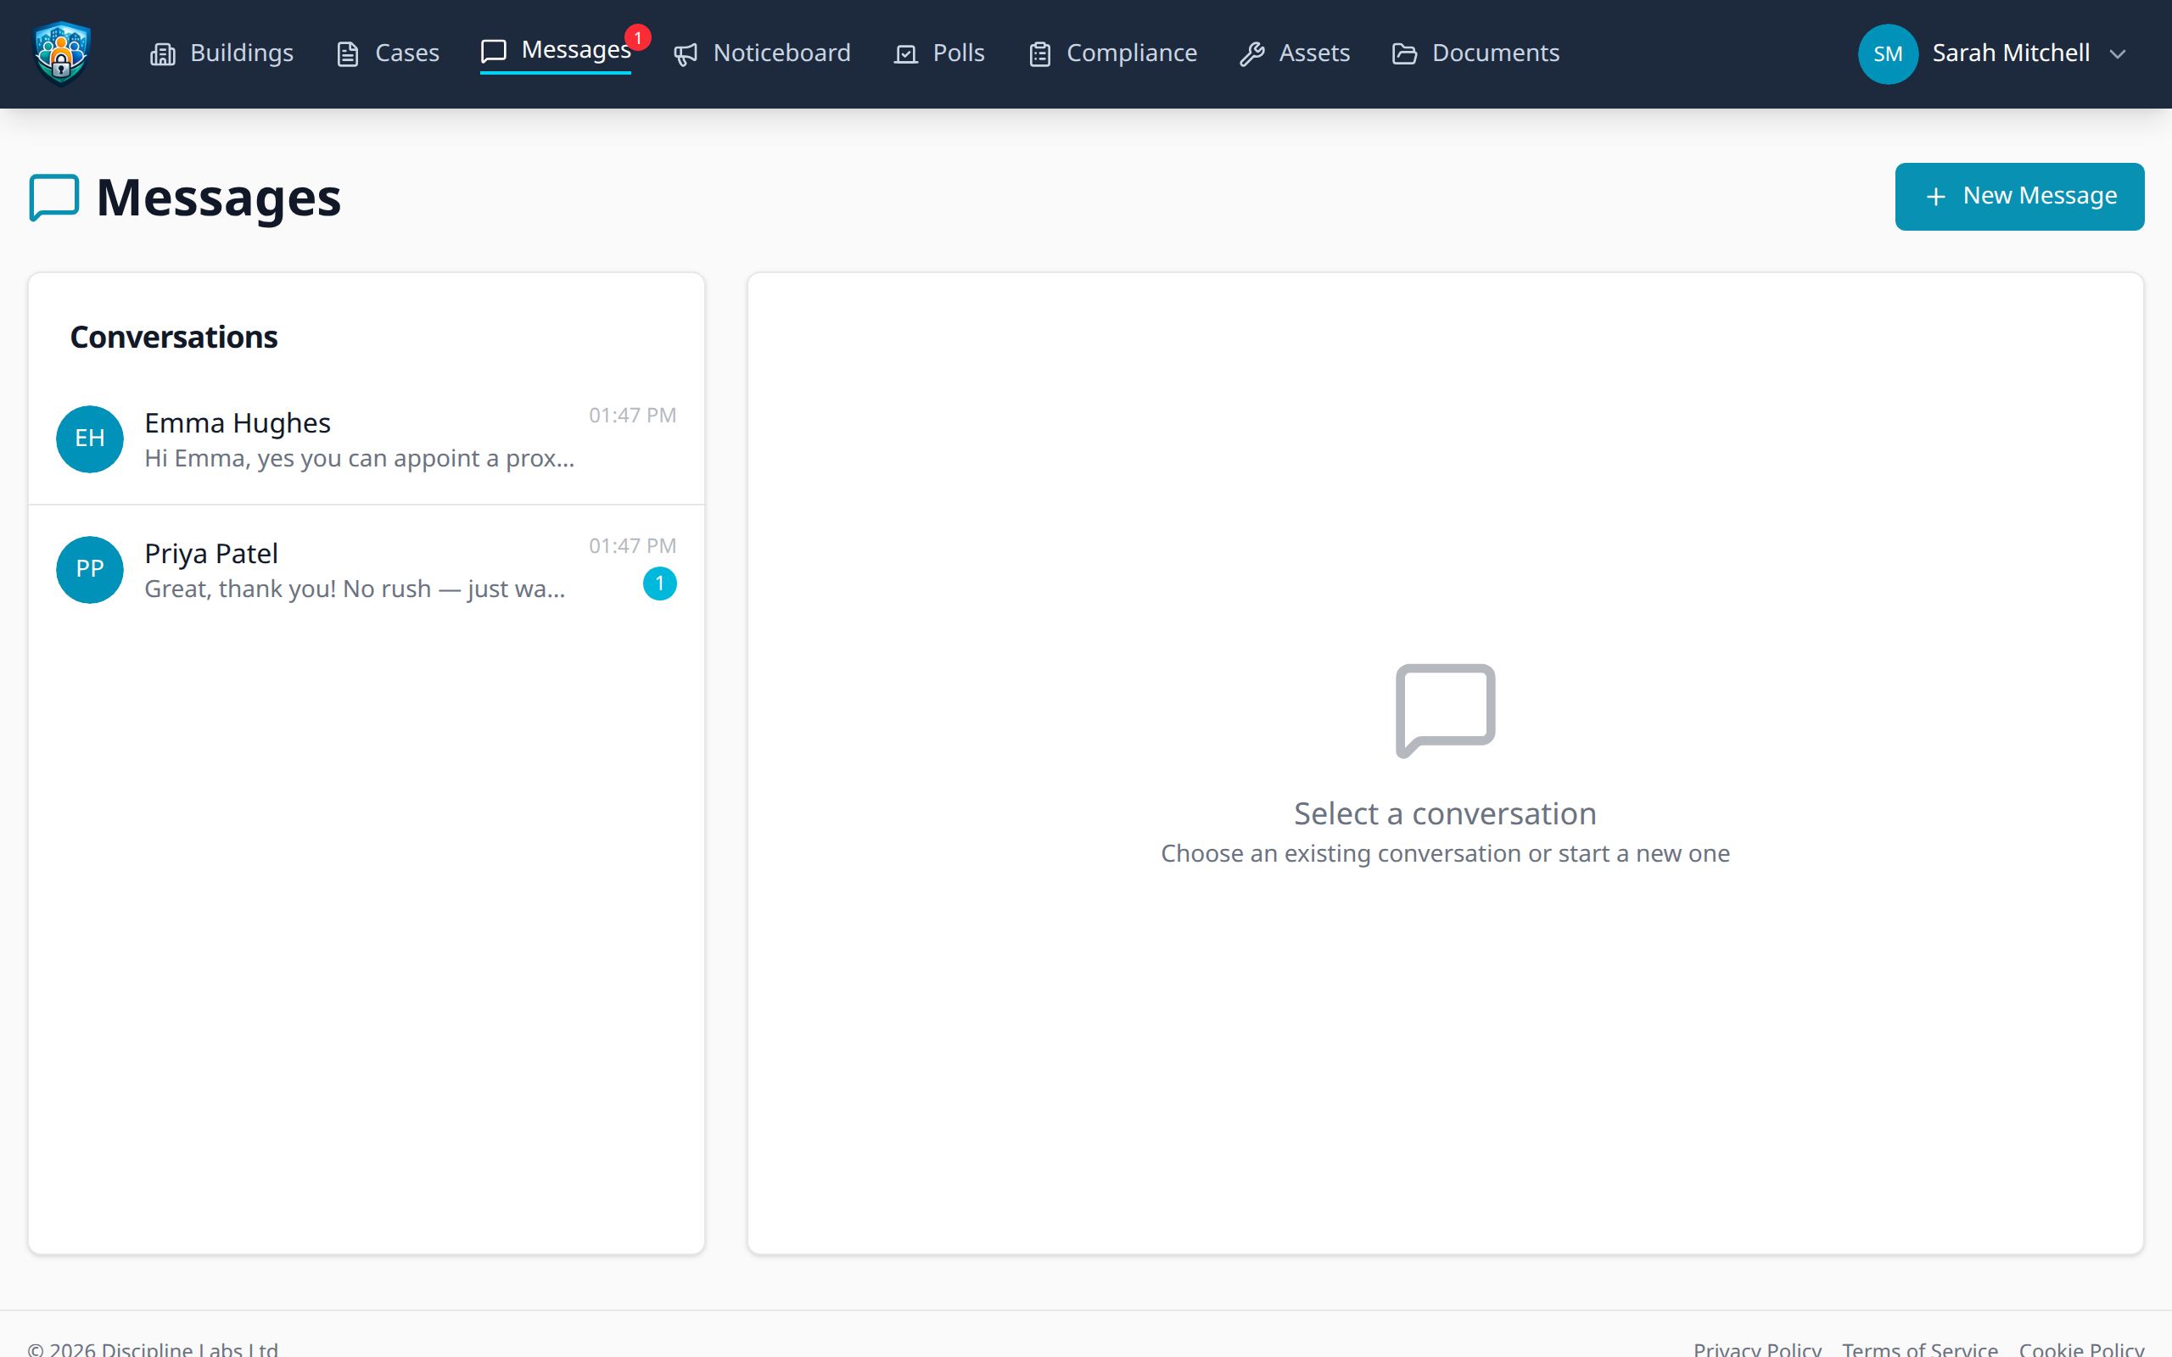Open Priya Patel conversation
This screenshot has height=1357, width=2172.
tap(359, 570)
